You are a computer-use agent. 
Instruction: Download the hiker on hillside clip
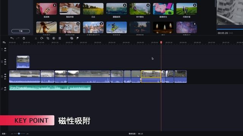(x=148, y=5)
